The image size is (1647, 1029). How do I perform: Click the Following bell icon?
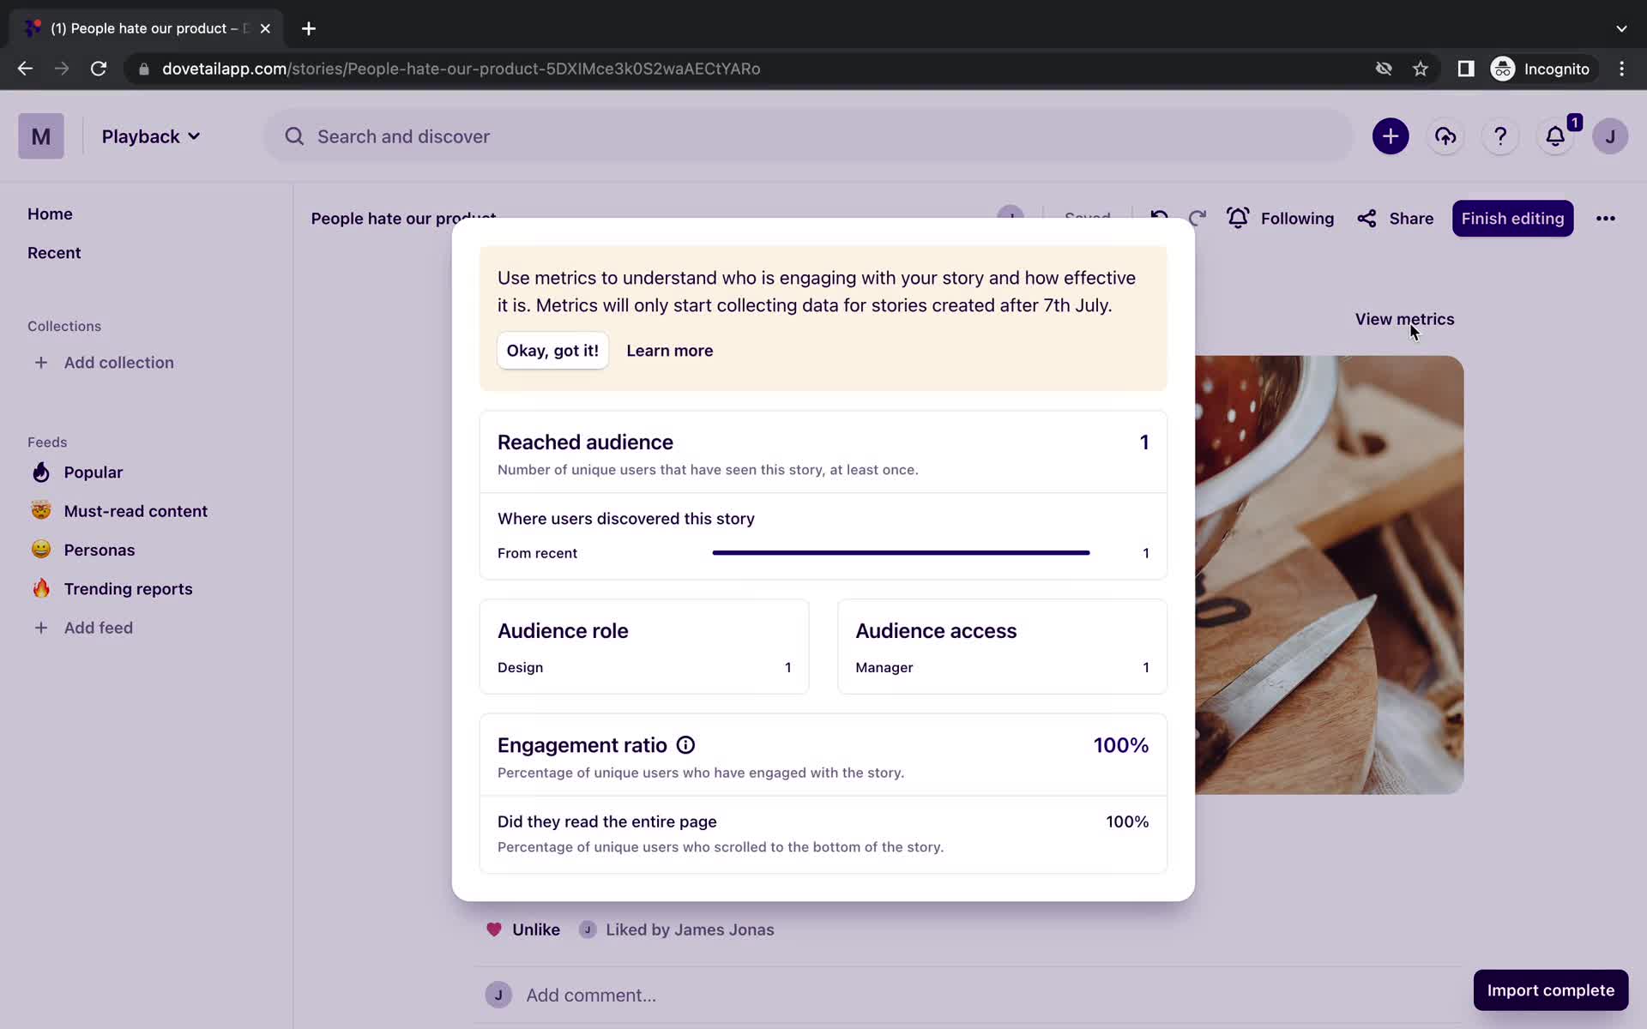tap(1239, 218)
